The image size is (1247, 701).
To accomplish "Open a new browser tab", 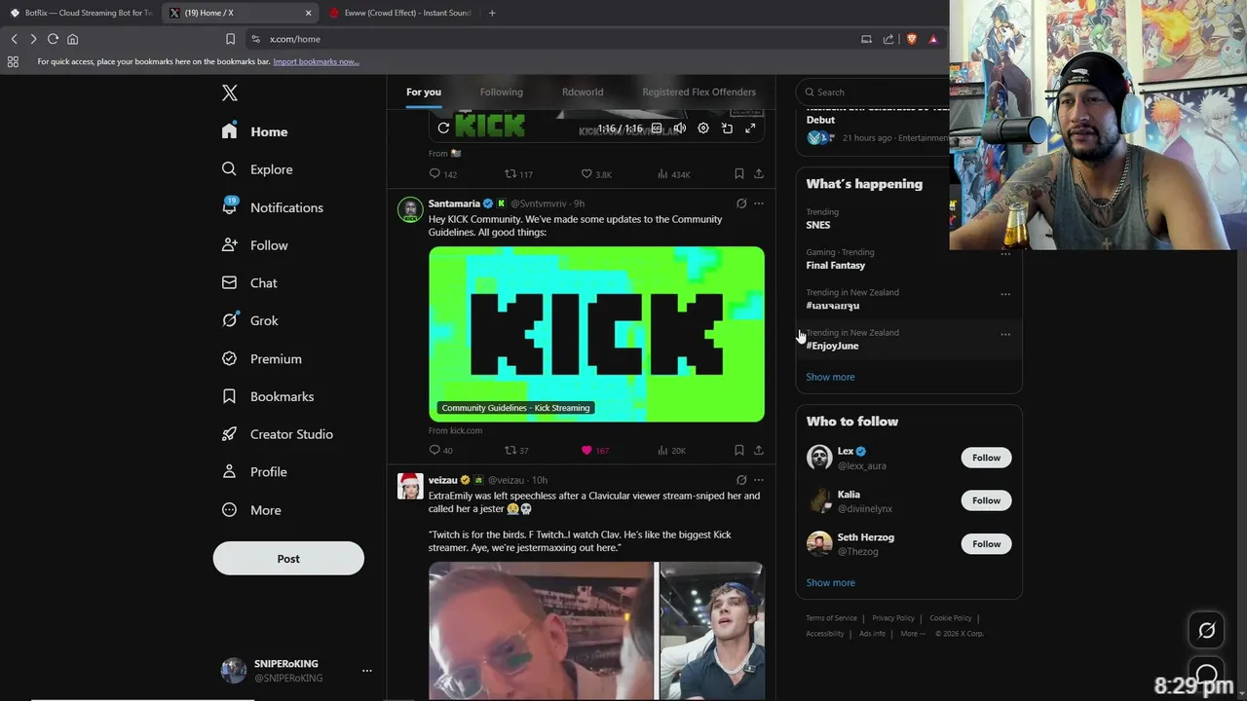I will [x=492, y=13].
